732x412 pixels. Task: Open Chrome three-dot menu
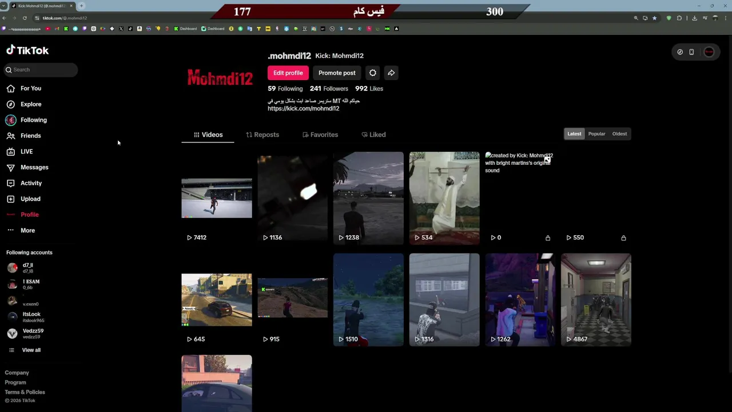coord(725,18)
